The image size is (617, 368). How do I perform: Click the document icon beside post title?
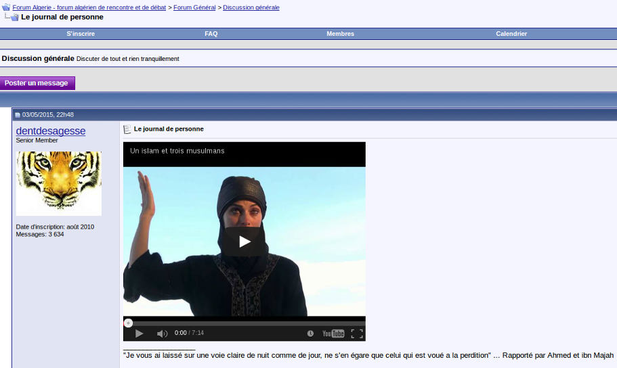coord(127,129)
